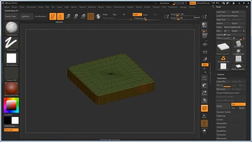Toggle the Persp perspective button
Screen dimensions: 252x142
click(205, 36)
